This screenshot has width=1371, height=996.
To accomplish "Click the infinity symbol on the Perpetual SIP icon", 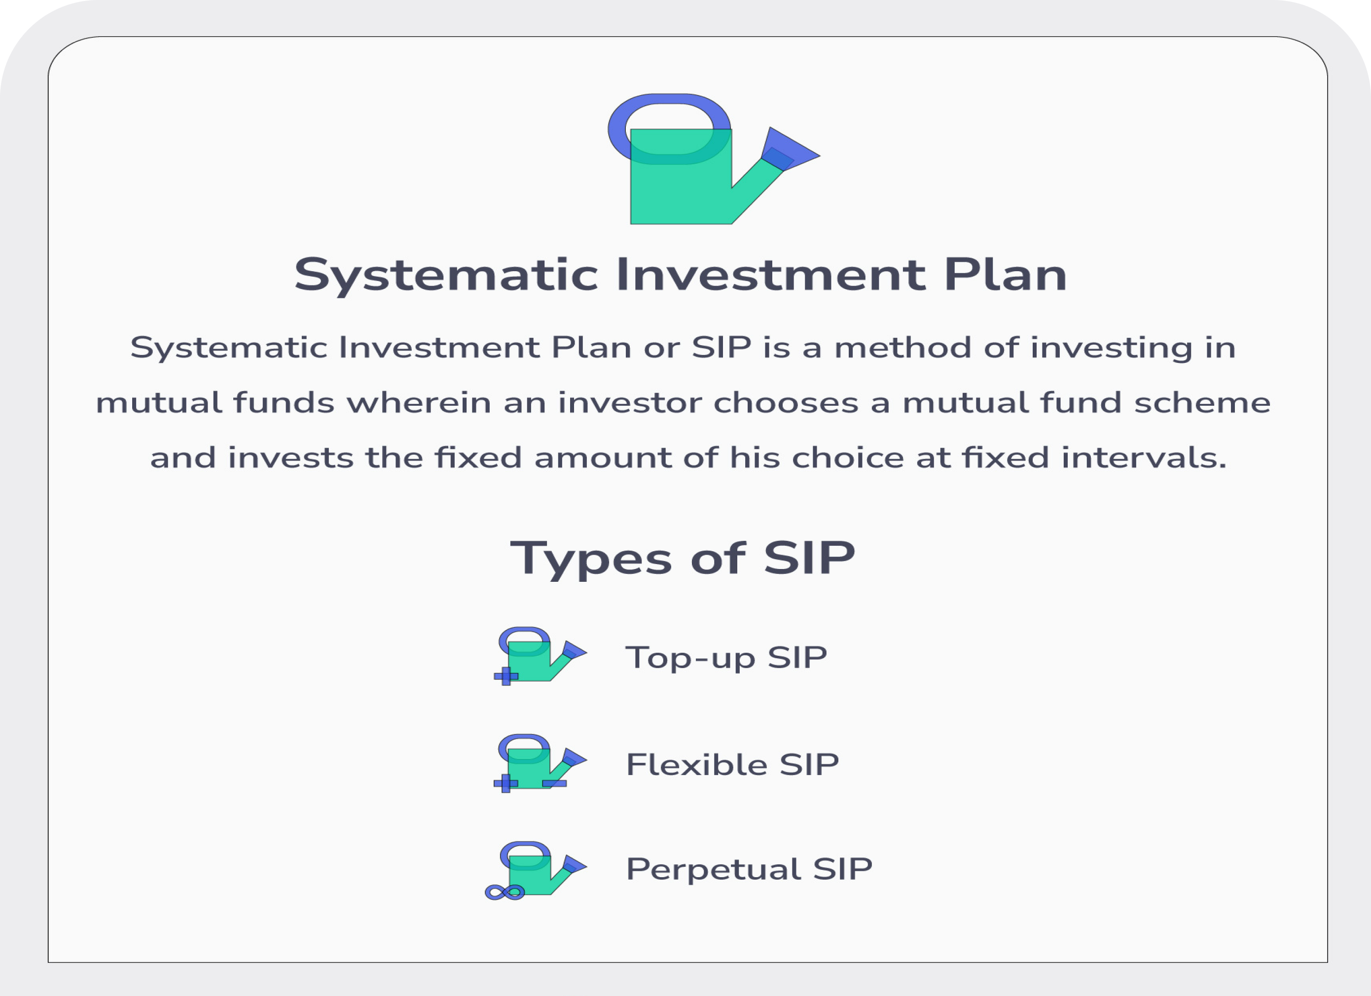I will pos(505,892).
